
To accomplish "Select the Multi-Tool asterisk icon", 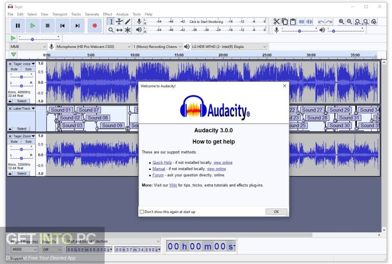I will coord(128,30).
